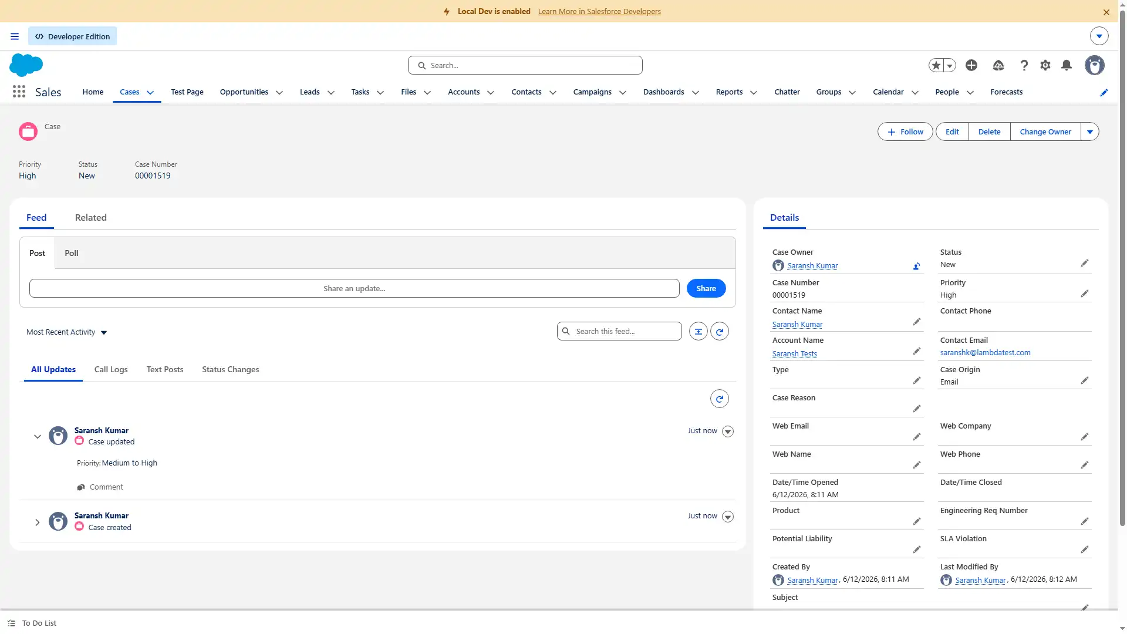Edit the Priority field with pencil icon
The height and width of the screenshot is (634, 1127).
(1085, 294)
